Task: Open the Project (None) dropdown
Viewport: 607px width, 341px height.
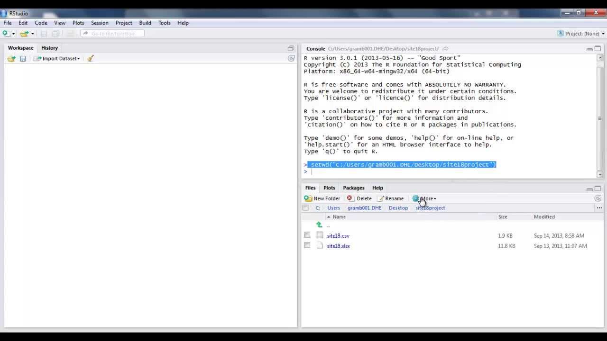Action: pyautogui.click(x=581, y=34)
